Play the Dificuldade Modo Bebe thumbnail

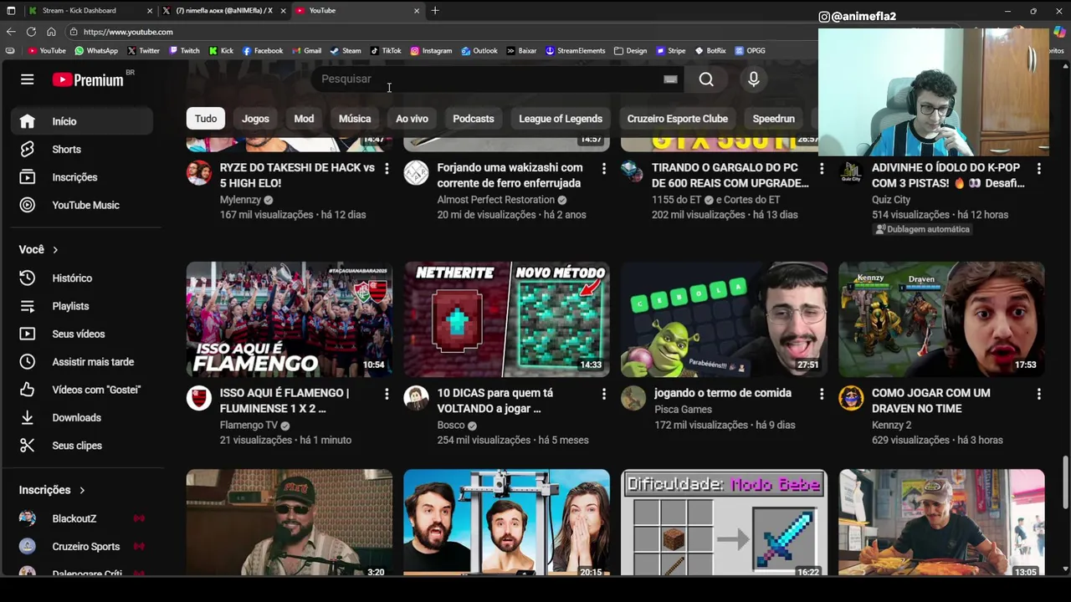click(724, 523)
